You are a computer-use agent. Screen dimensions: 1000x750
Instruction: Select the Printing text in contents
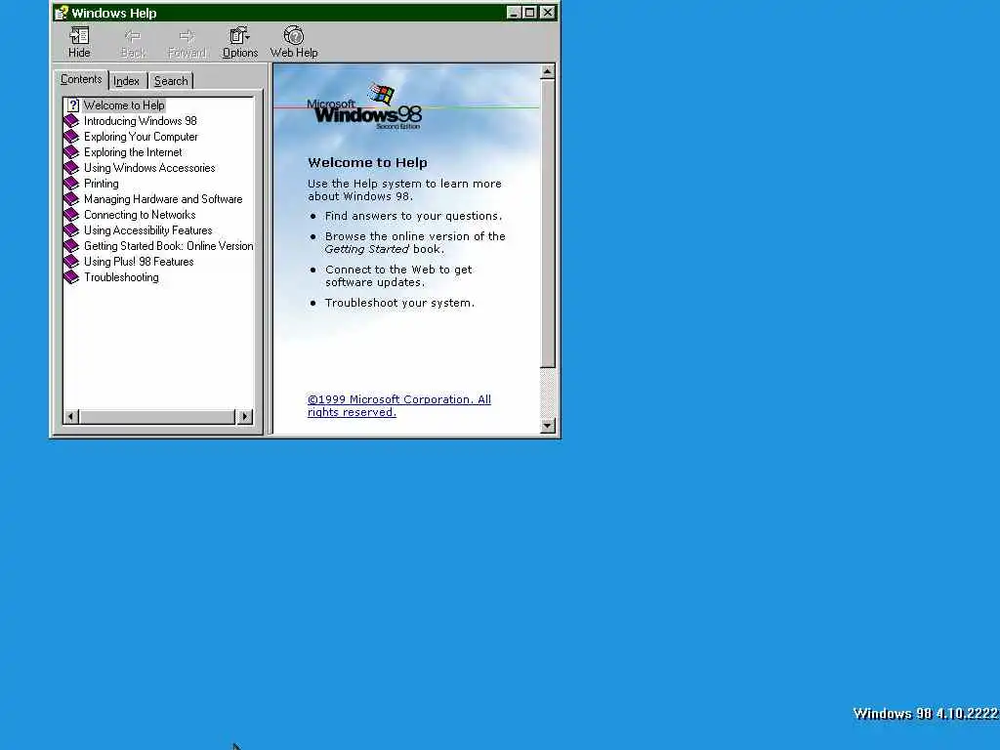tap(101, 183)
